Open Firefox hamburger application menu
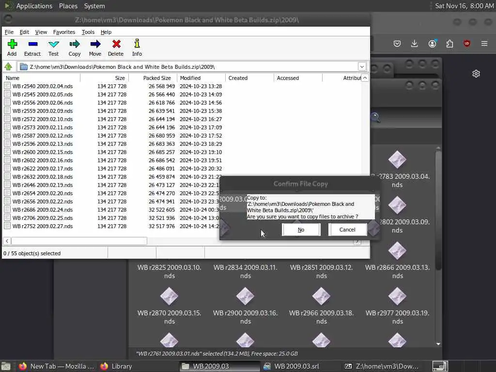This screenshot has width=496, height=372. tap(484, 43)
